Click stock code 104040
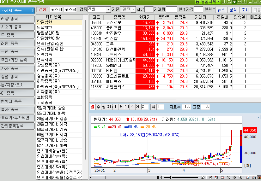The width and height of the screenshot is (261, 181). coord(96,49)
